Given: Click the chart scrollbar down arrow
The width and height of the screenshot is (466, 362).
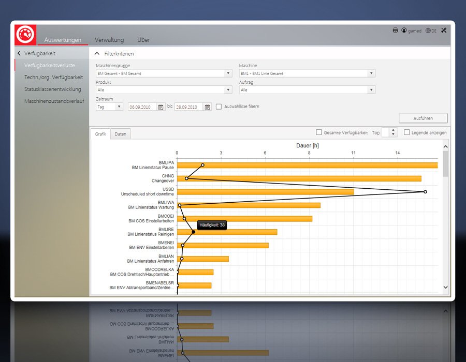Looking at the screenshot, I should 445,287.
